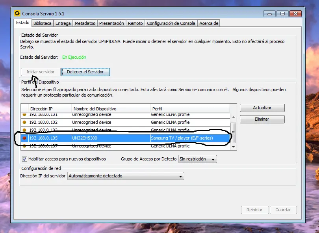Switch to the Entrega tab
The image size is (319, 233).
point(63,23)
